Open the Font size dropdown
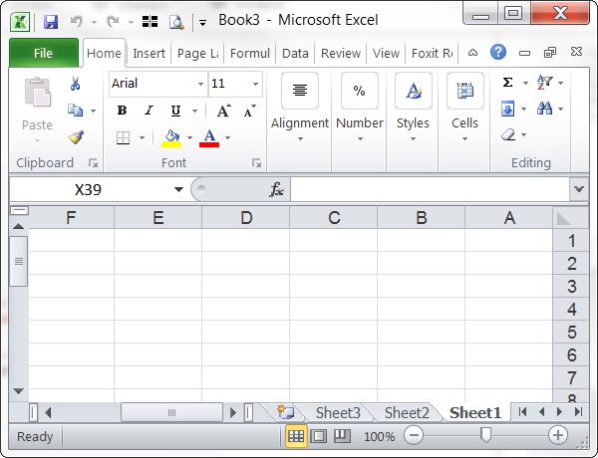 [x=255, y=84]
